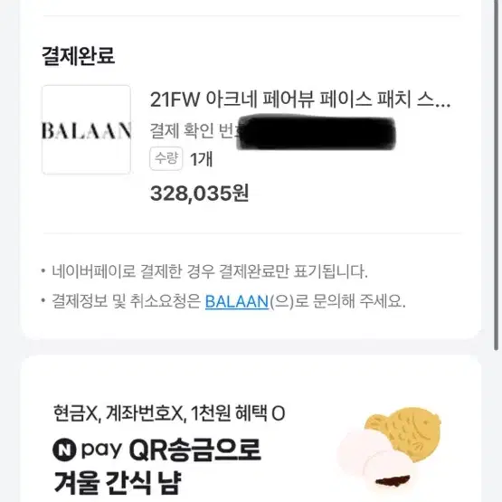Tap the pay wordmark next to N logo
This screenshot has width=502, height=502.
coord(102,450)
